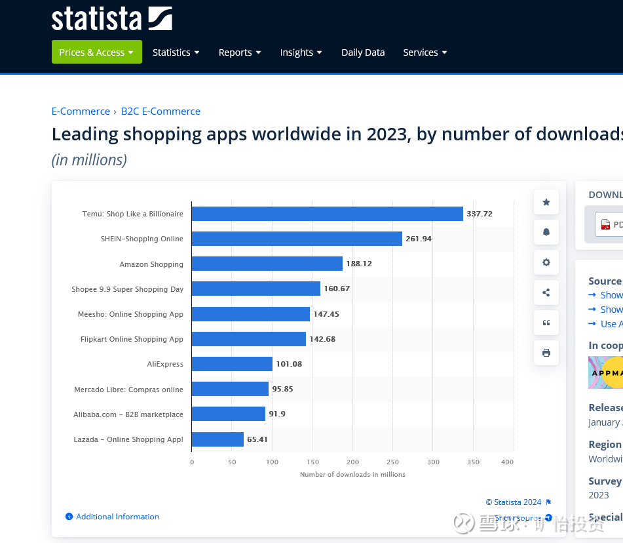623x543 pixels.
Task: Expand the Statistics menu
Action: pyautogui.click(x=176, y=52)
